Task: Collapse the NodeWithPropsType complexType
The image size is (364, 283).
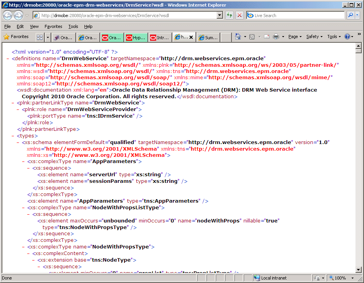Action: tap(23, 247)
